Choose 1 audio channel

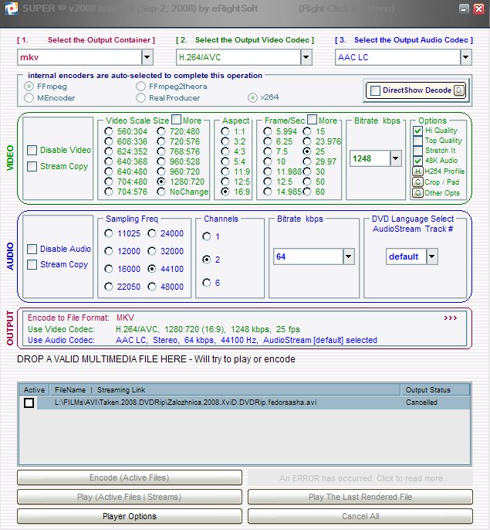click(207, 236)
